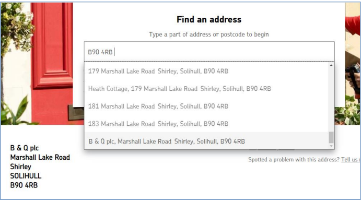Click the bold 'B90 4RB' postcode in result
The height and width of the screenshot is (201, 362).
click(x=24, y=185)
